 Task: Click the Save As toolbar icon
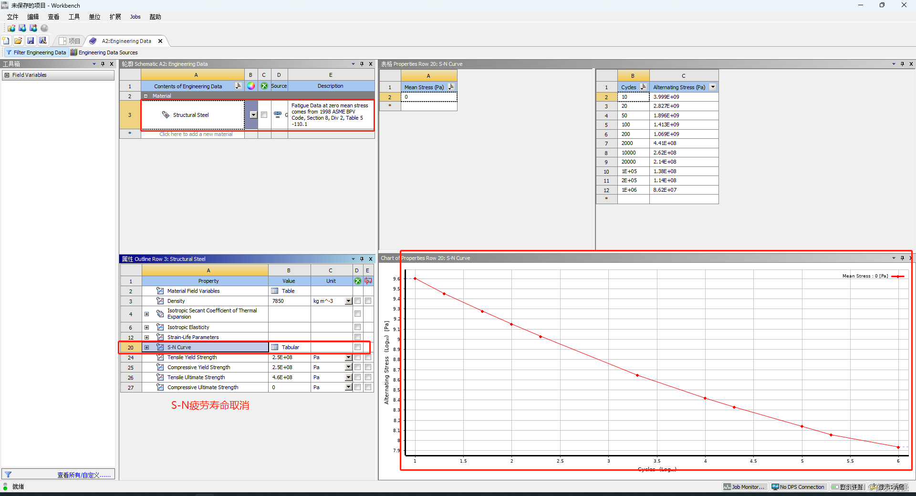pyautogui.click(x=43, y=41)
